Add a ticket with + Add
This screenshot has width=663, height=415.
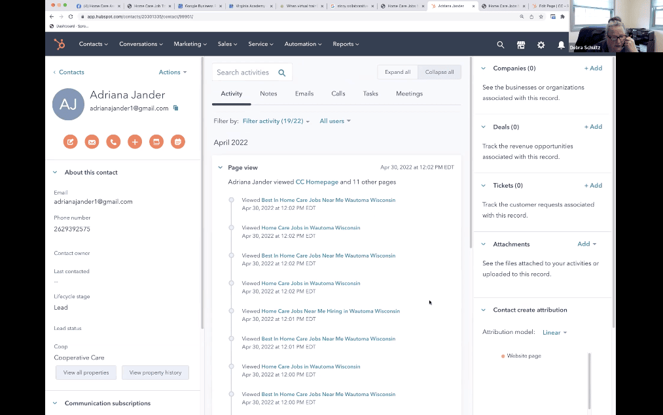593,186
